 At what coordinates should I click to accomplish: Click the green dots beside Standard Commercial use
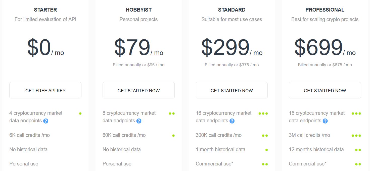265,164
